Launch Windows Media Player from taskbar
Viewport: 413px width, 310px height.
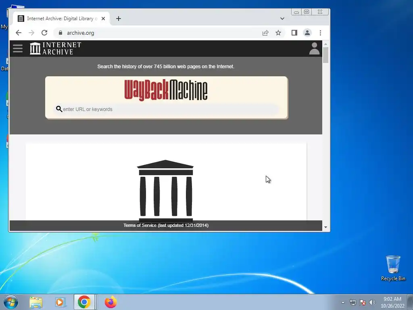[x=60, y=302]
